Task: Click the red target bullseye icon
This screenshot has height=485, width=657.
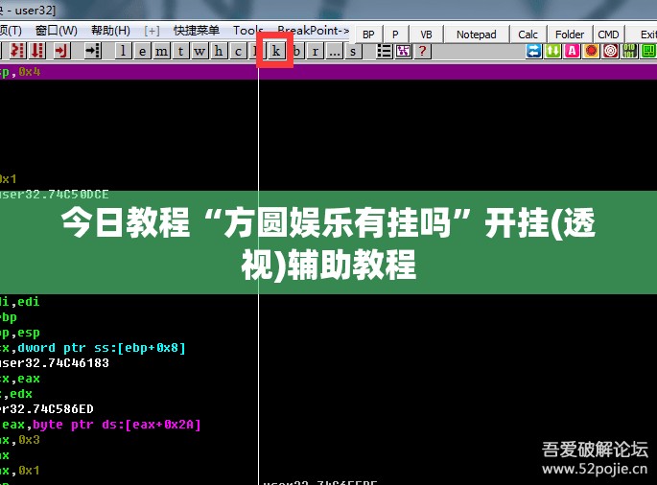Action: coord(611,51)
